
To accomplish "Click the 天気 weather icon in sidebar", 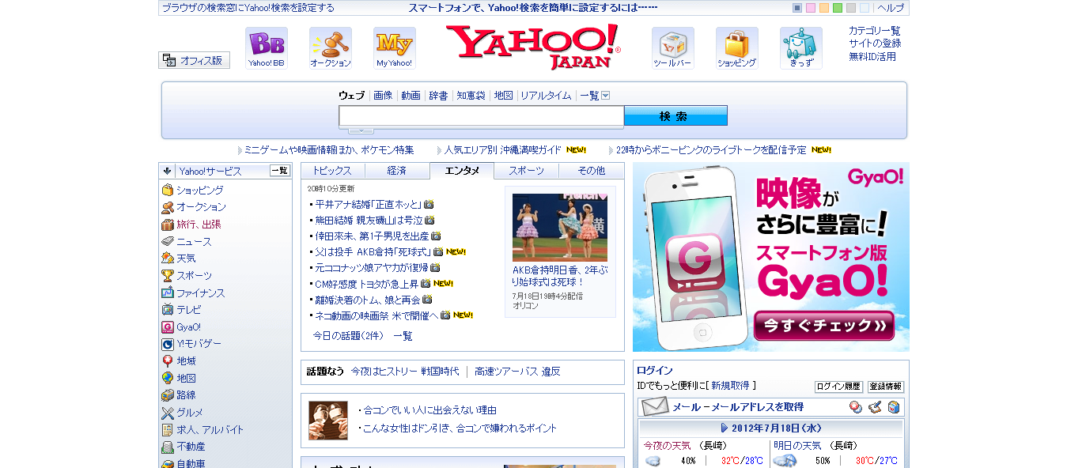I will coord(168,259).
